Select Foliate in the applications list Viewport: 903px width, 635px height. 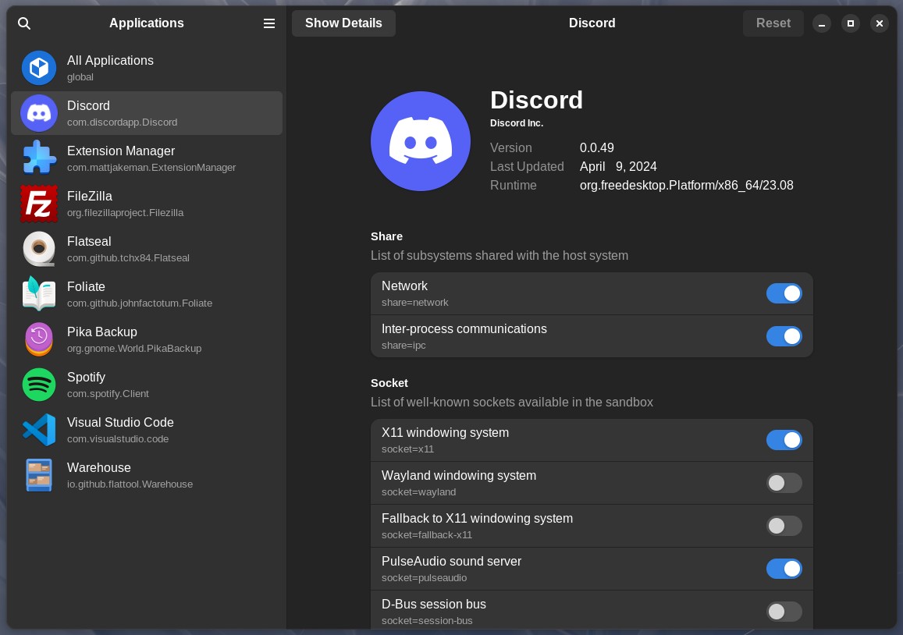pyautogui.click(x=147, y=294)
